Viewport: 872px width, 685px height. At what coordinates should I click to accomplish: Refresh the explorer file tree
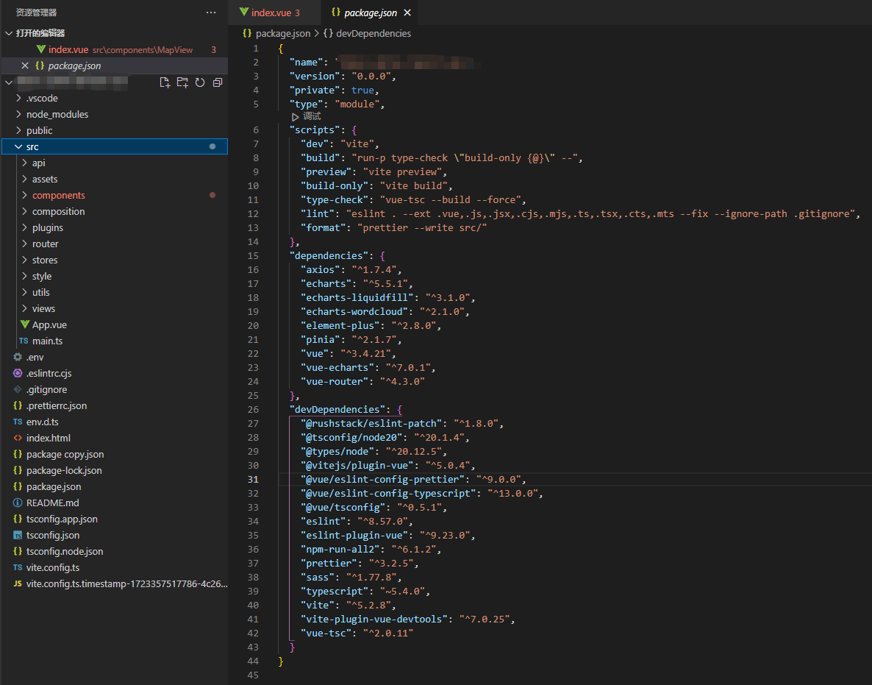point(200,82)
